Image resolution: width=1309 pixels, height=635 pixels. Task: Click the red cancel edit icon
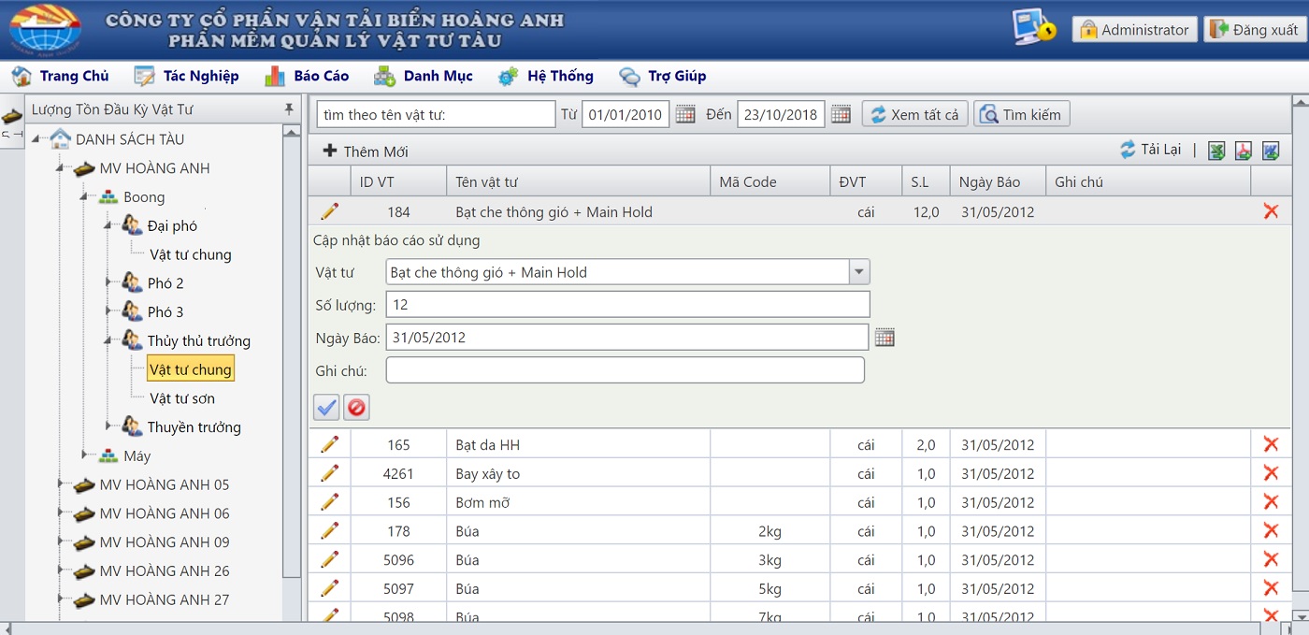click(356, 408)
